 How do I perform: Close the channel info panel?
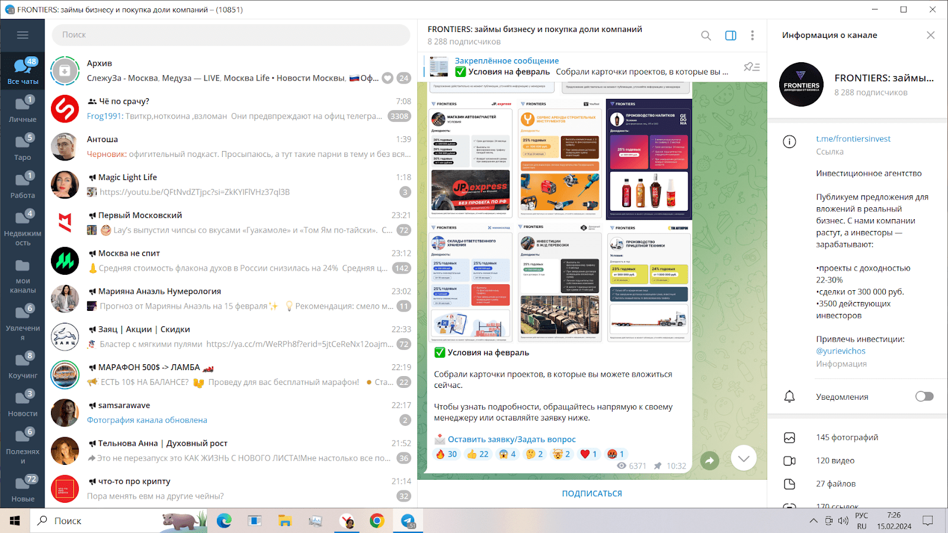click(x=931, y=35)
